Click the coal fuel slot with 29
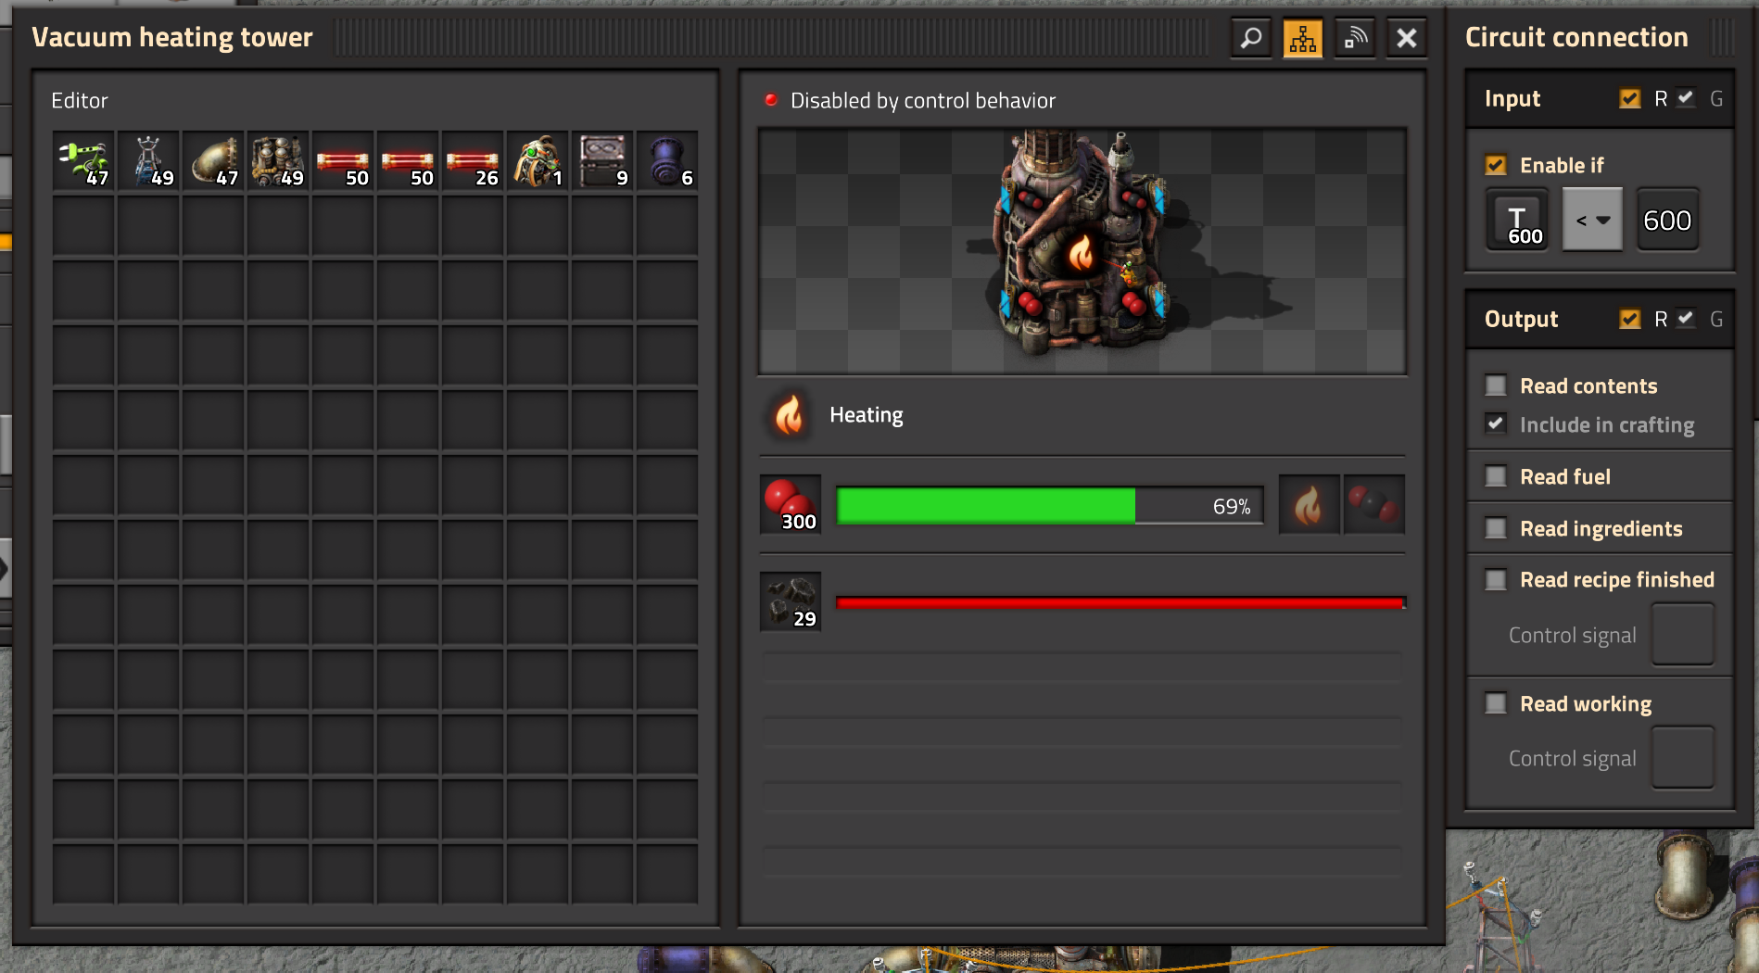The image size is (1759, 973). tap(791, 602)
